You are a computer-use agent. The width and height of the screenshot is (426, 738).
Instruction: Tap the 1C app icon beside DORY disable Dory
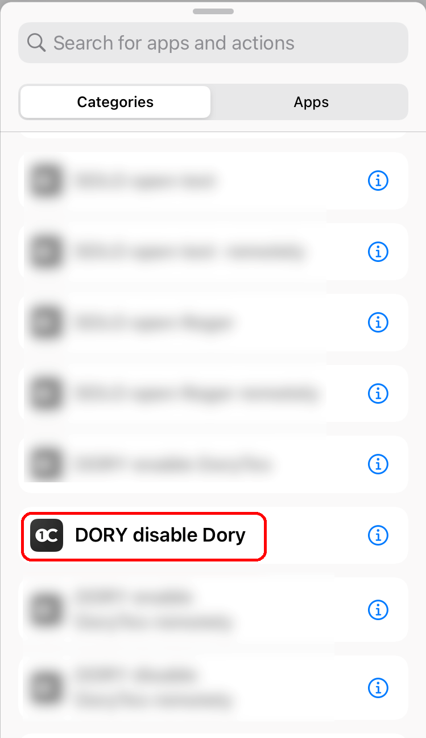(46, 535)
